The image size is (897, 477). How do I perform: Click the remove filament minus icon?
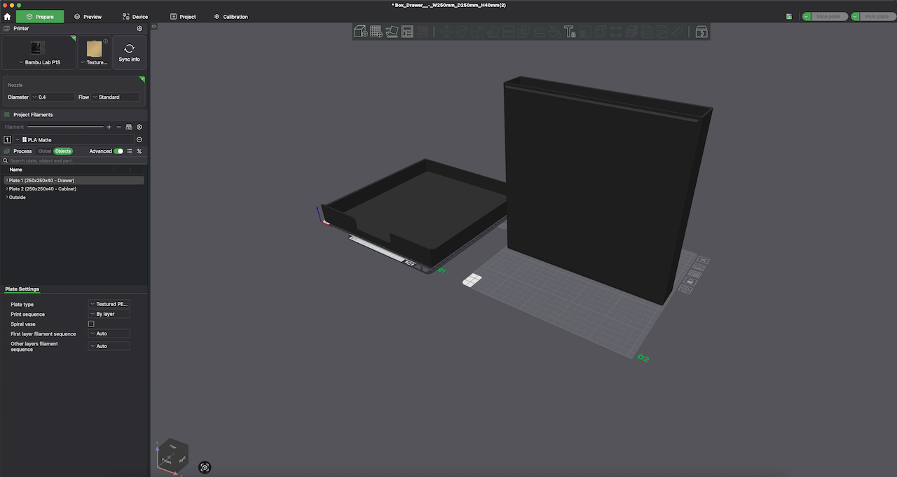pos(118,127)
